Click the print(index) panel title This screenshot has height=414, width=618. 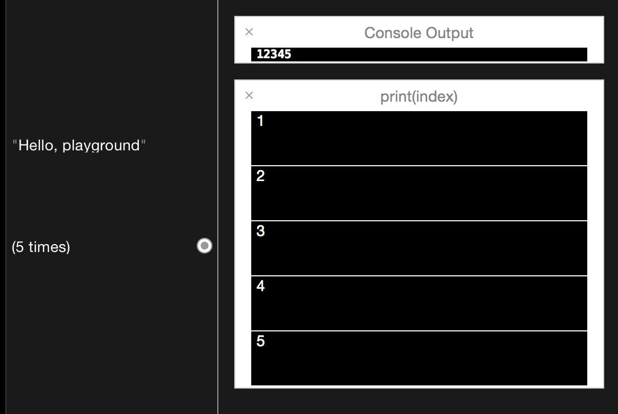(x=419, y=97)
